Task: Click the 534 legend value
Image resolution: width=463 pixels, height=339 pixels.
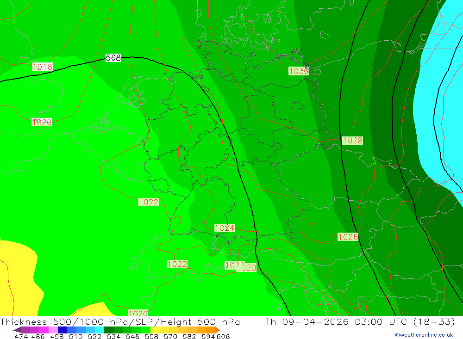Action: tap(113, 336)
